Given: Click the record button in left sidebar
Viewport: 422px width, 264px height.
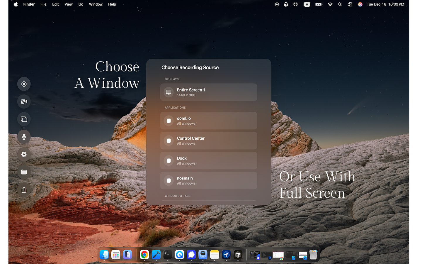Looking at the screenshot, I should [x=24, y=84].
